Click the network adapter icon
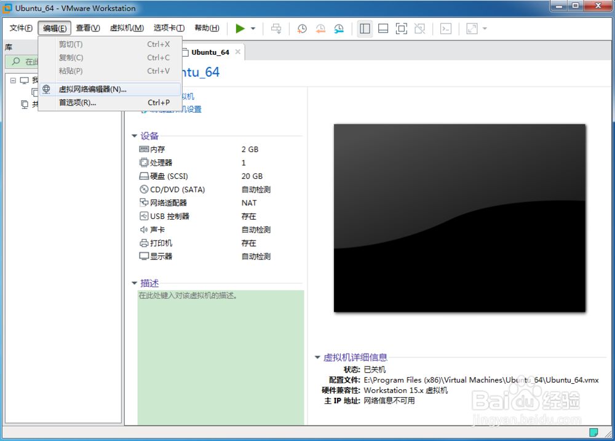Image resolution: width=615 pixels, height=441 pixels. [x=144, y=202]
